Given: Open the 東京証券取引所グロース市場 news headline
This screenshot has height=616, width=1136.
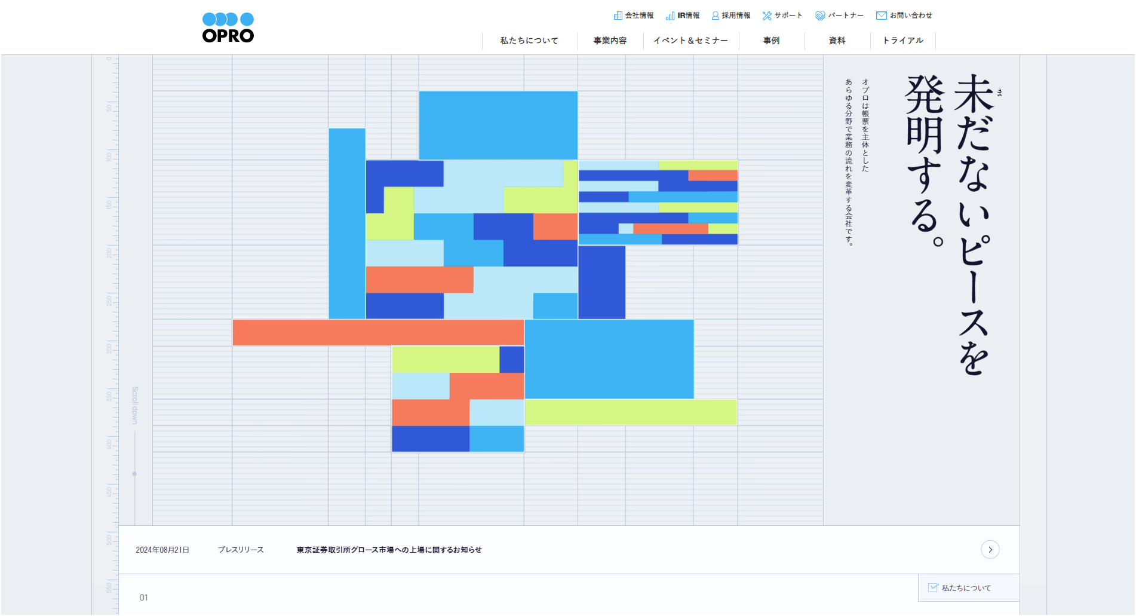Looking at the screenshot, I should point(389,550).
